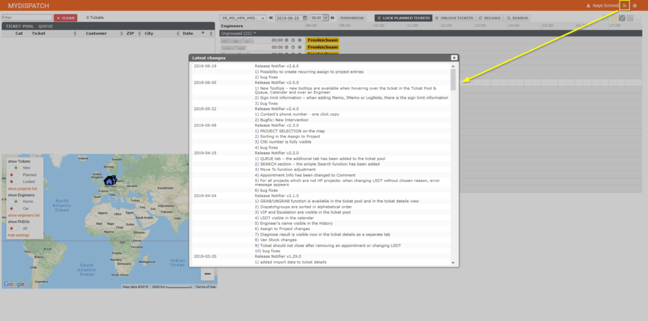Click the green legend color swatch

pos(606,18)
